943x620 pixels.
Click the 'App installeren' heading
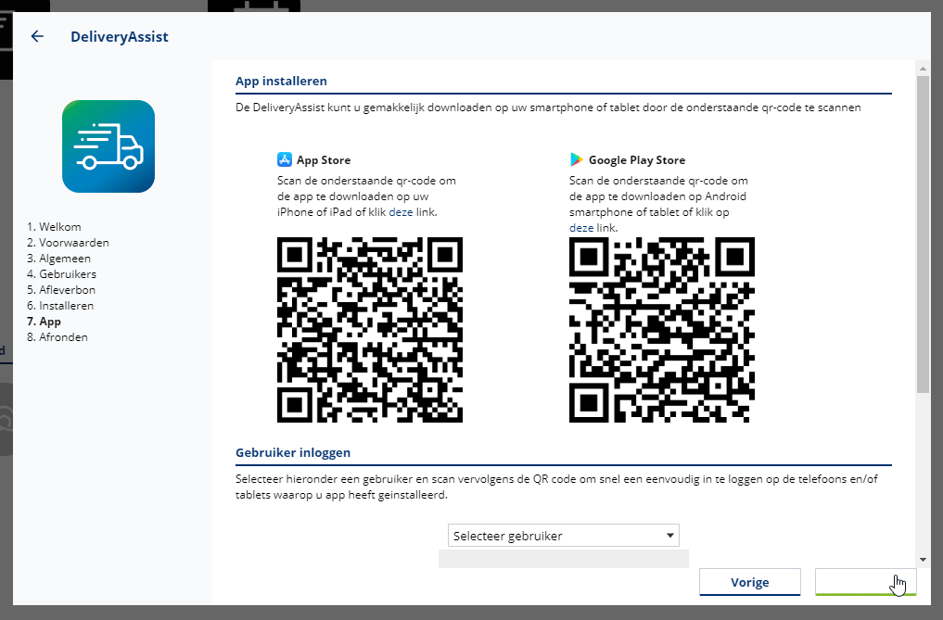(281, 81)
